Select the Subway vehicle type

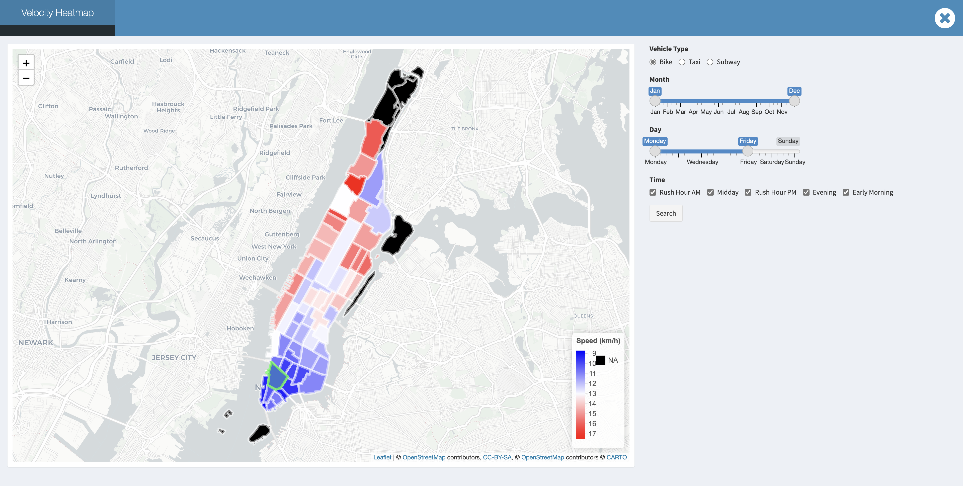point(710,62)
